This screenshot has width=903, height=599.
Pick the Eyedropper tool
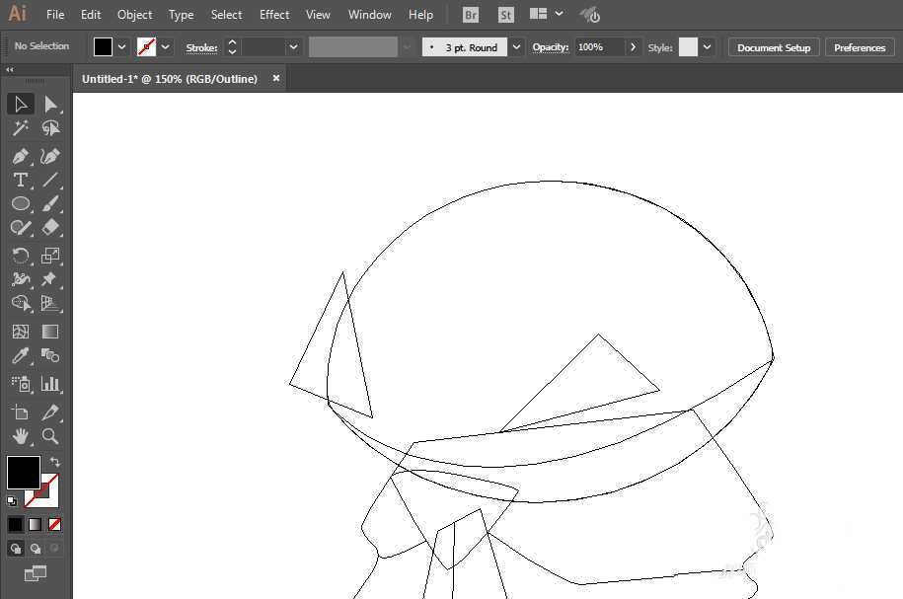[20, 356]
